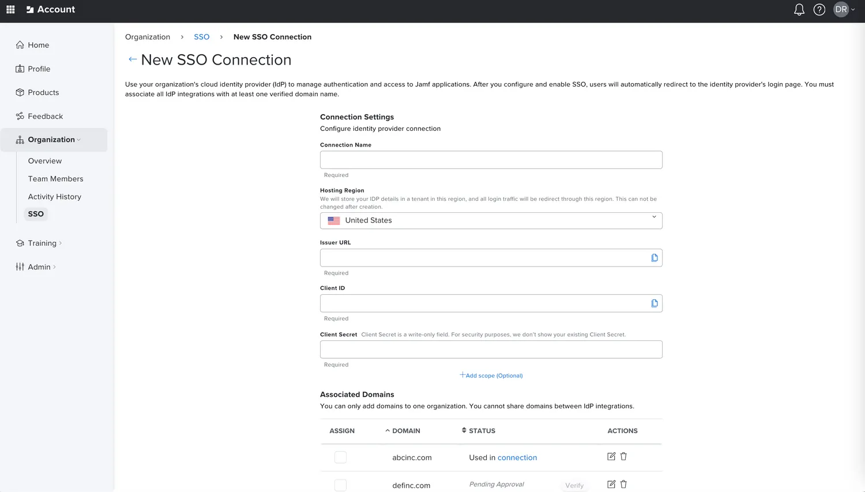This screenshot has width=865, height=492.
Task: Click Add scope (Optional)
Action: pos(491,375)
